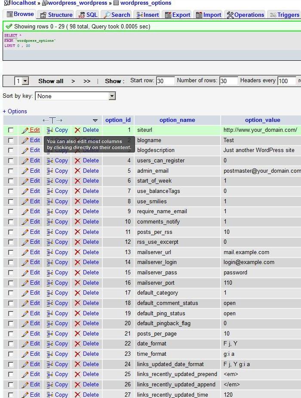Screen dimensions: 301x398
Task: Open the SQL tab
Action: click(88, 15)
